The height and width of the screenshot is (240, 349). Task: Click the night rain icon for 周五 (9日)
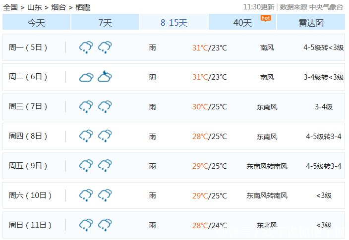coord(105,165)
